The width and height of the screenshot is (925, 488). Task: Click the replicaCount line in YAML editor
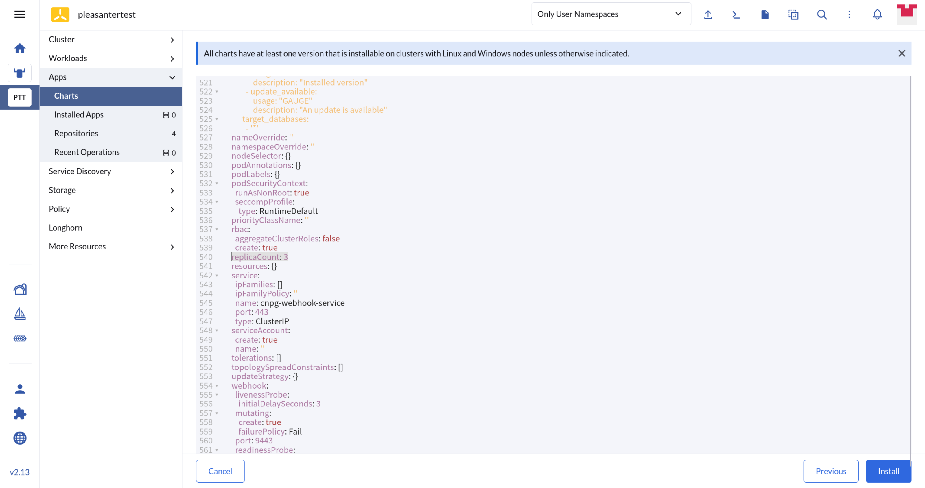coord(260,257)
